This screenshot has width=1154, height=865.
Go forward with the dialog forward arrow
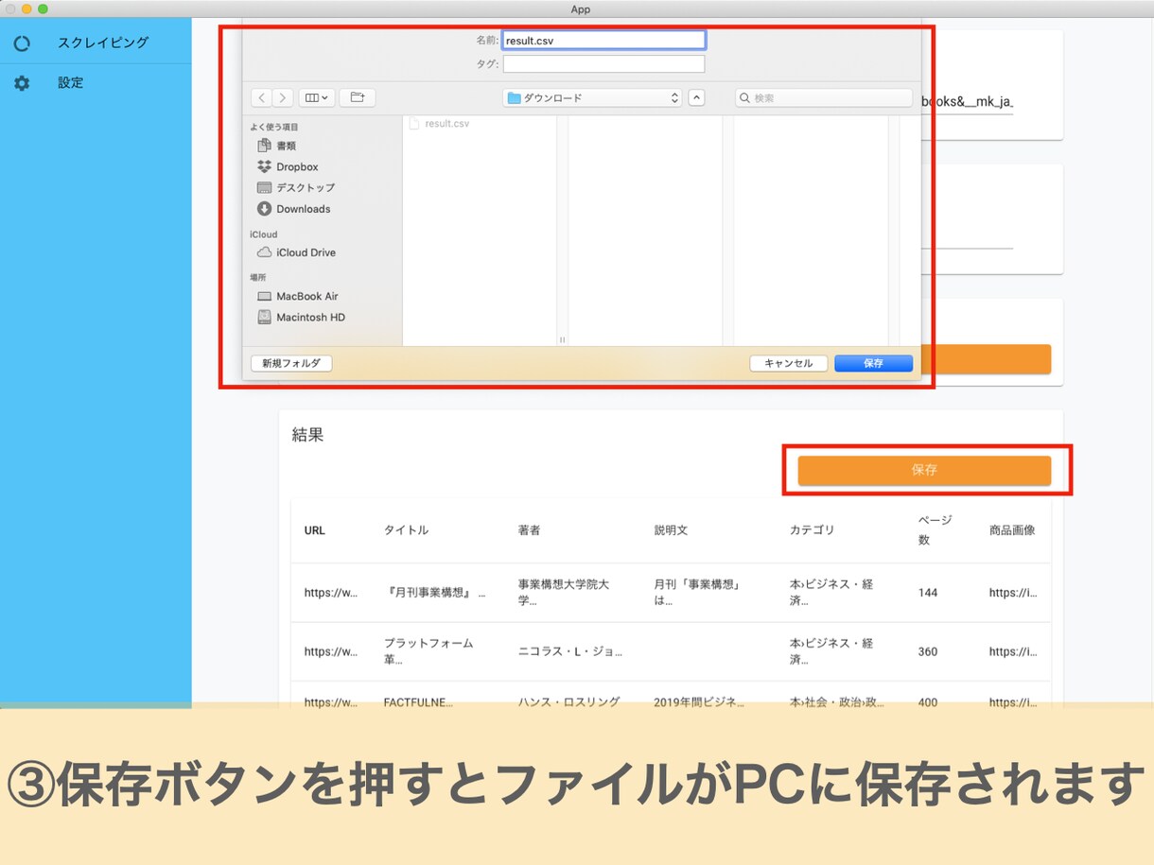pos(283,97)
